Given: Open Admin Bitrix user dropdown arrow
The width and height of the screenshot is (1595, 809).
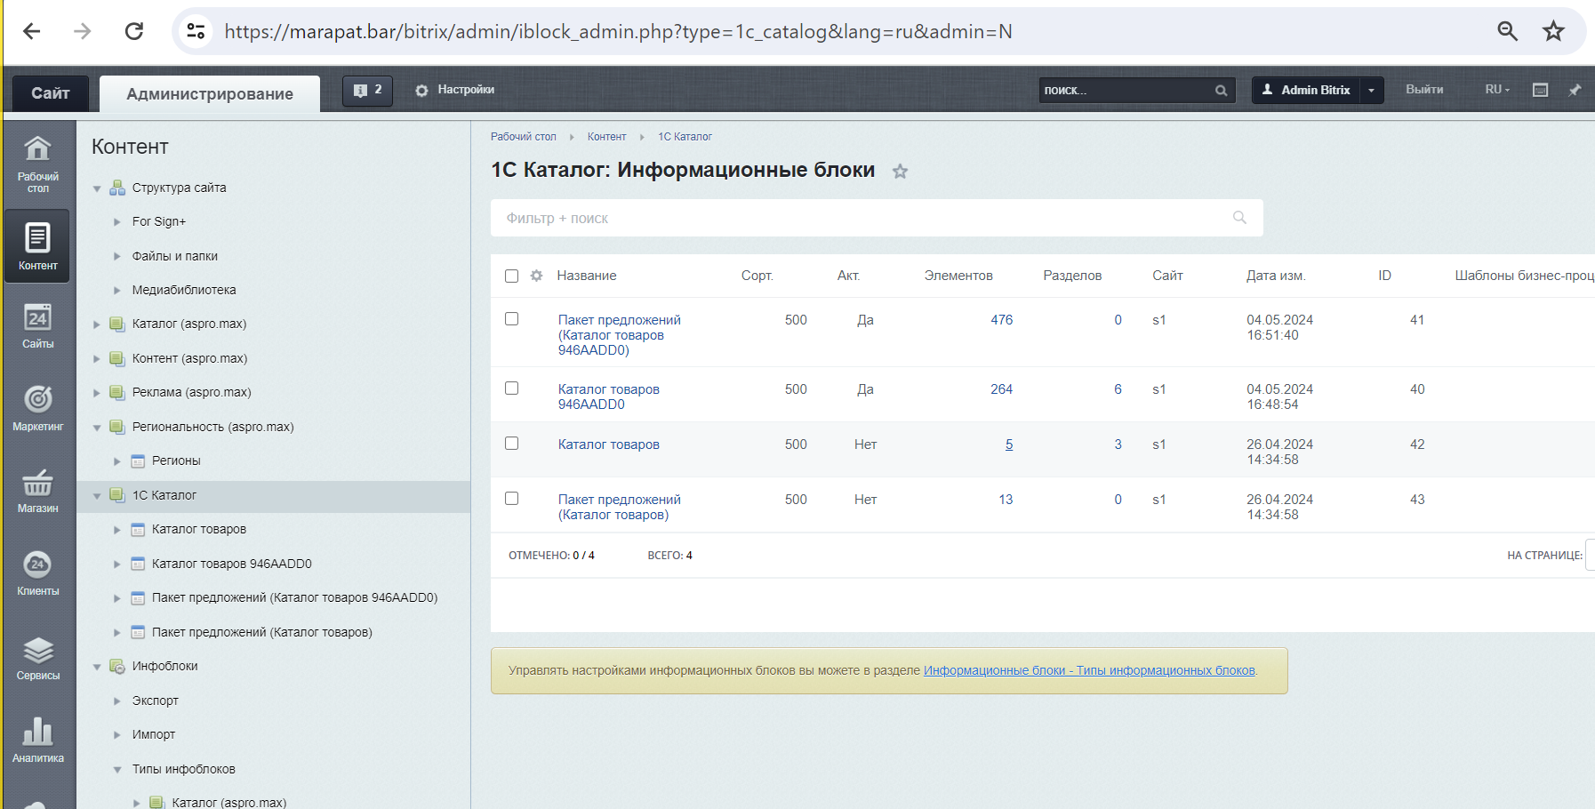Looking at the screenshot, I should coord(1371,90).
